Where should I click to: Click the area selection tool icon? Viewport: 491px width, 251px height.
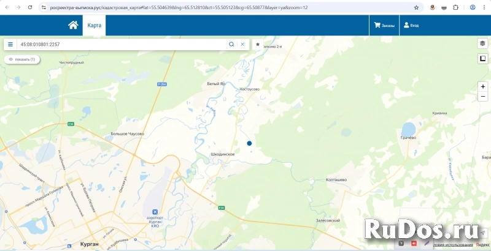[482, 59]
